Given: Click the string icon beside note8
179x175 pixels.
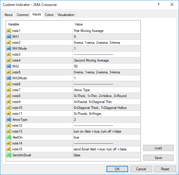Looking at the screenshot, I should tap(9, 96).
